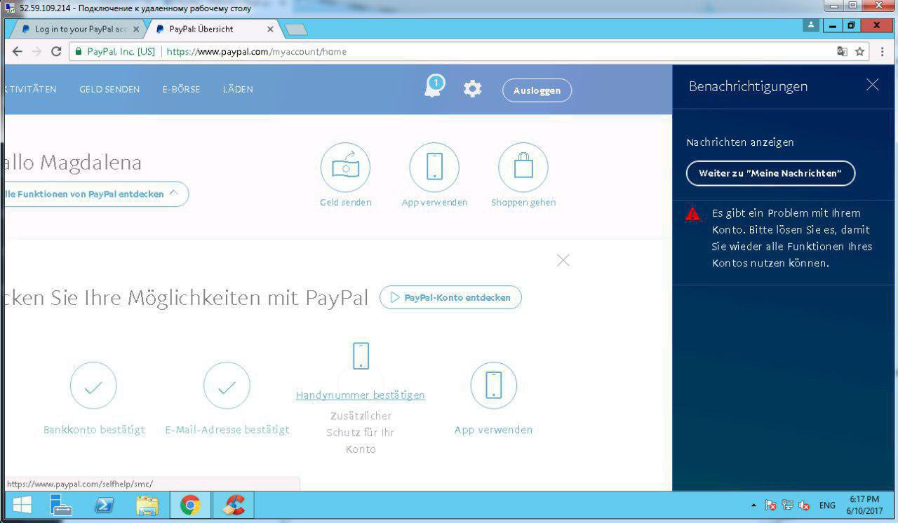898x523 pixels.
Task: Click the ENG language indicator
Action: tap(827, 505)
